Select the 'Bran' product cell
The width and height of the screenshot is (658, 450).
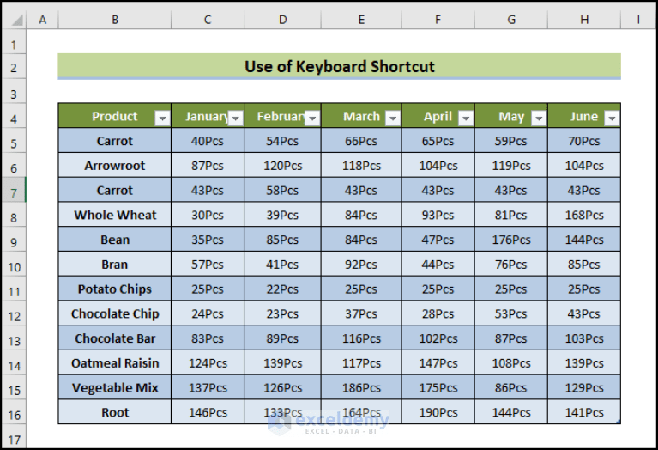115,265
